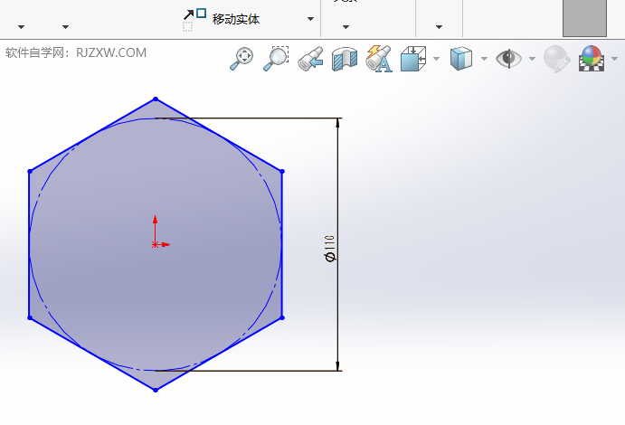Select the Zoom to Area magnifier tool
625x425 pixels.
[x=276, y=59]
